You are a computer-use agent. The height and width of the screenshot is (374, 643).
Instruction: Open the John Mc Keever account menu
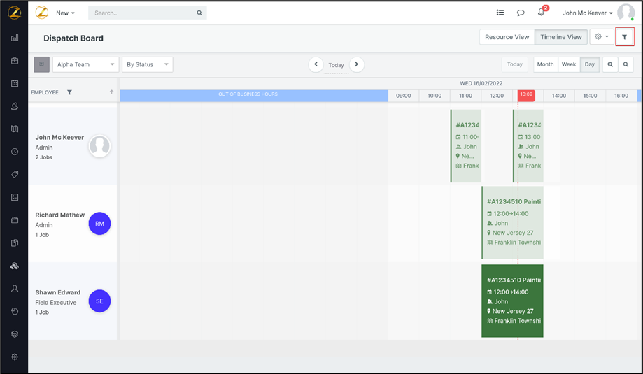click(588, 13)
